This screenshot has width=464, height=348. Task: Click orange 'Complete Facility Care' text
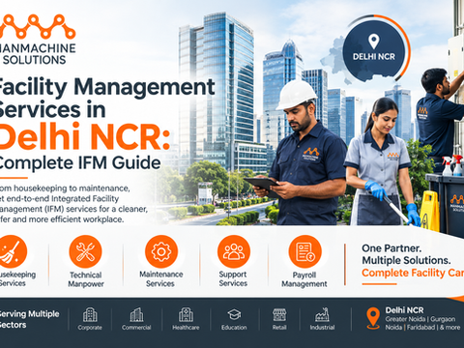tap(413, 273)
